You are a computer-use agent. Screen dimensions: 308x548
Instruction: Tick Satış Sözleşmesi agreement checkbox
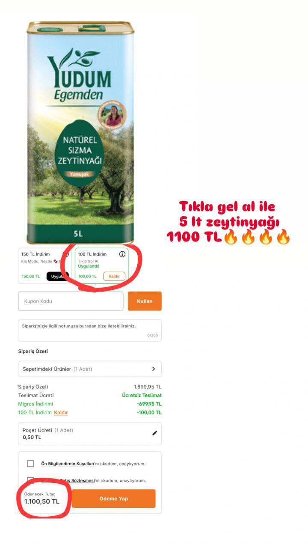pos(30,480)
